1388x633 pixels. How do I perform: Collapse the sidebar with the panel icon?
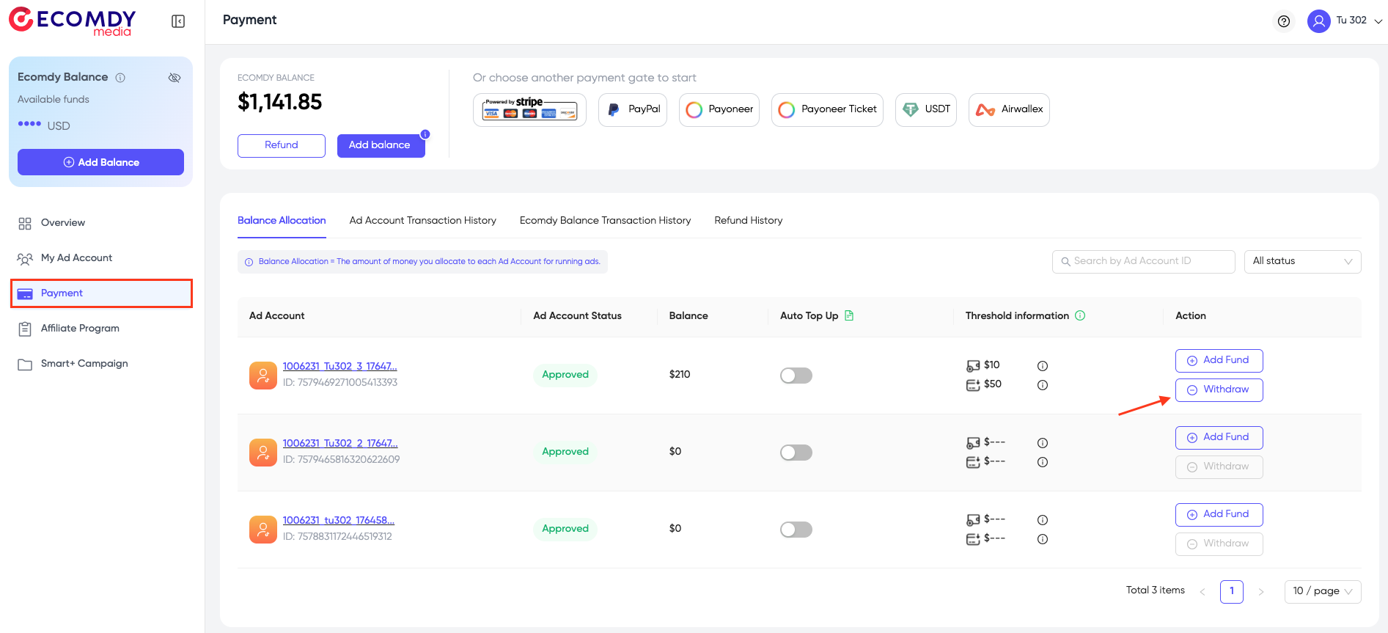click(x=178, y=21)
